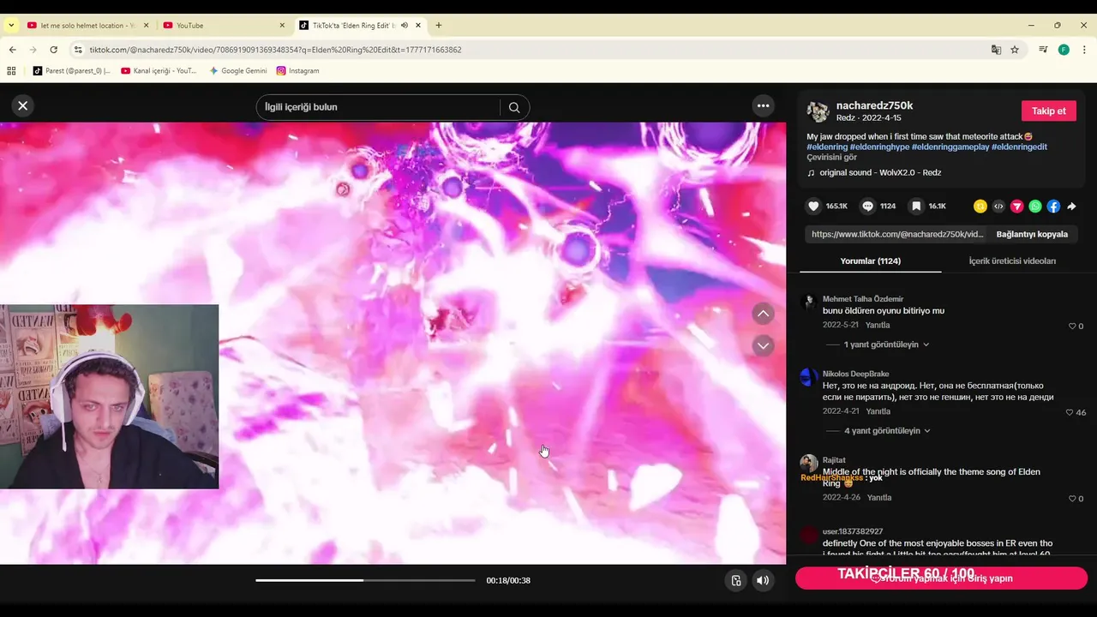
Task: Click the Chrome address bar URL
Action: [x=276, y=50]
